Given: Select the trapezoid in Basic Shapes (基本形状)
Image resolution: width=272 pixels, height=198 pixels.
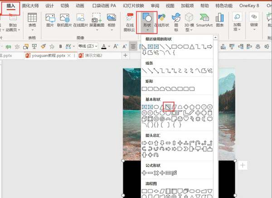Looking at the screenshot, I should (180, 107).
